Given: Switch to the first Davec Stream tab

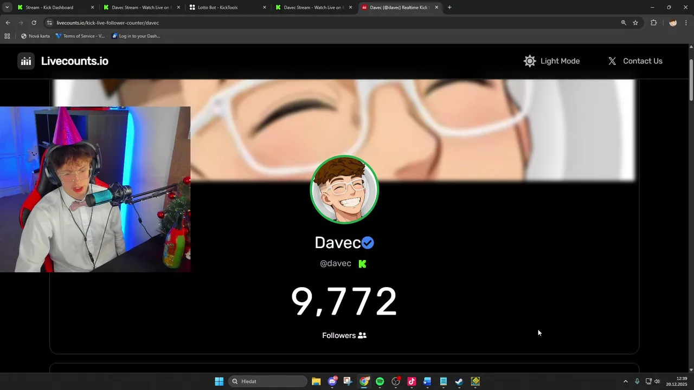Looking at the screenshot, I should pos(141,8).
